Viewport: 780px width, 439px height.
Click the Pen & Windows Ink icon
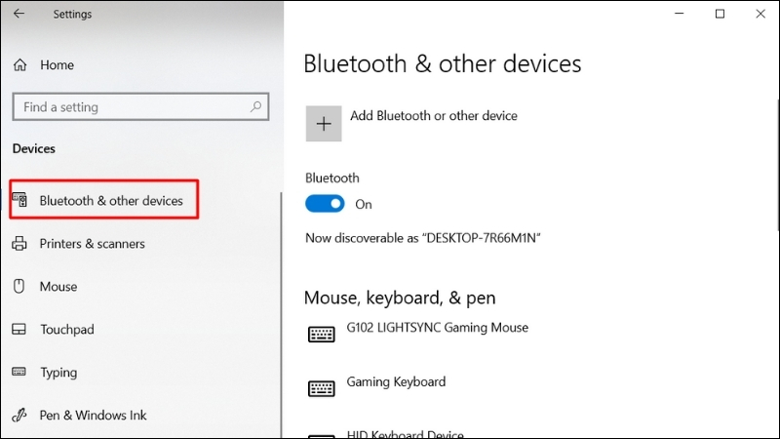(x=19, y=415)
